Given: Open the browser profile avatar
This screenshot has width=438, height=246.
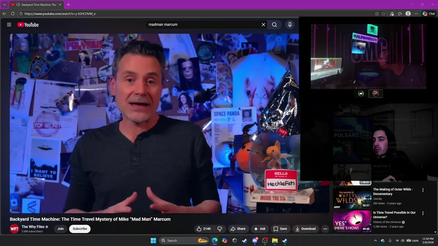Looking at the screenshot, I should (x=408, y=14).
